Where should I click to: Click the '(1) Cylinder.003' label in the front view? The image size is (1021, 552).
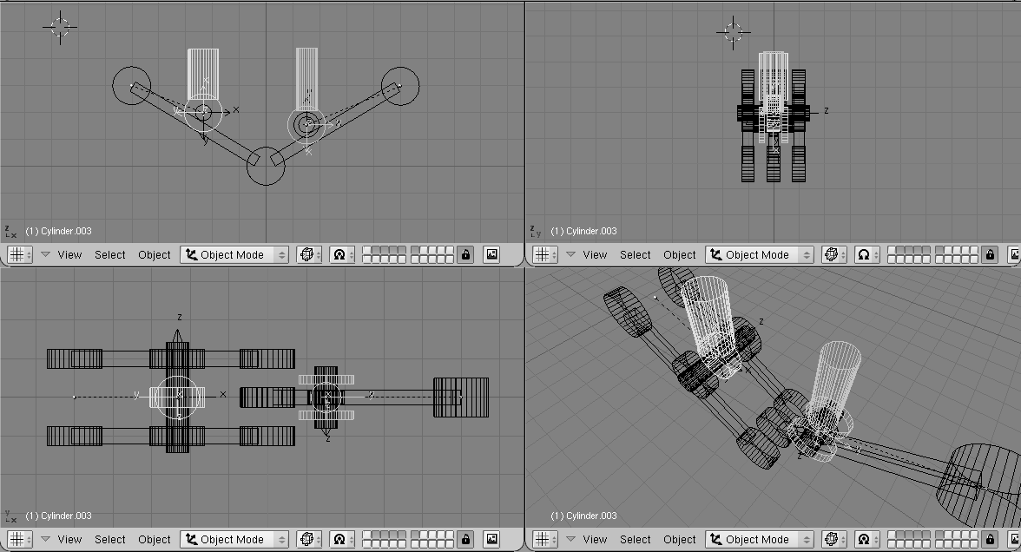59,231
